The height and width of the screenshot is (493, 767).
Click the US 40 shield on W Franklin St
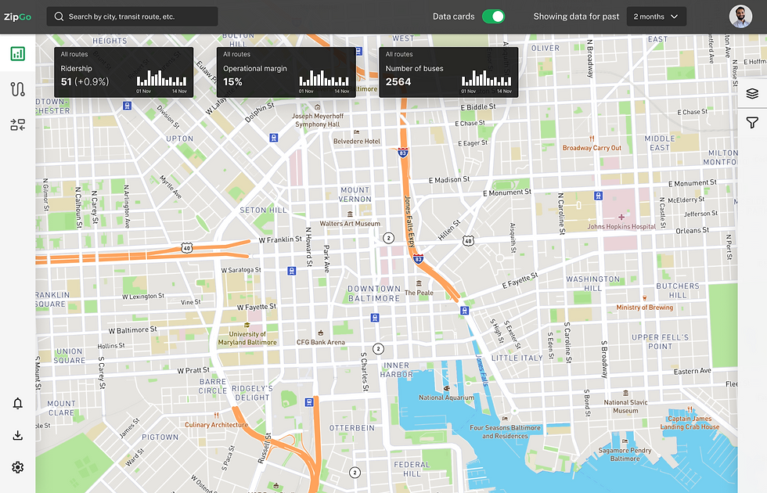pyautogui.click(x=187, y=248)
